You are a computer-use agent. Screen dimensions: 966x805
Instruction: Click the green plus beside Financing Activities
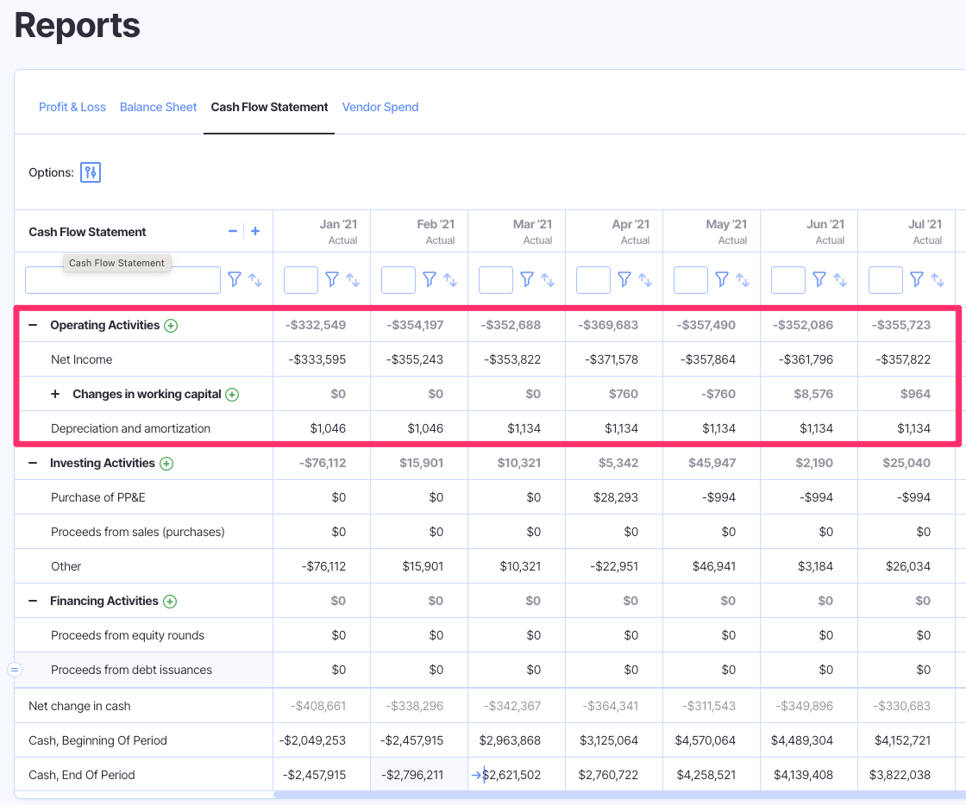(x=169, y=601)
